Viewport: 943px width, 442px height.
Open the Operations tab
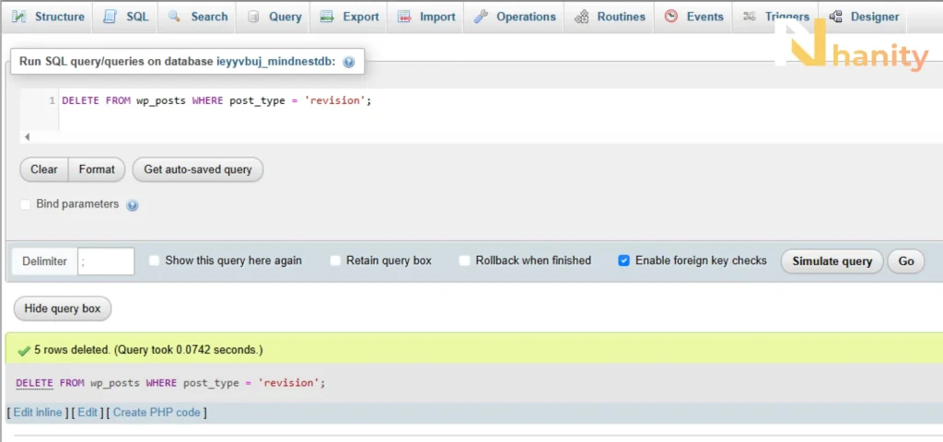[515, 17]
